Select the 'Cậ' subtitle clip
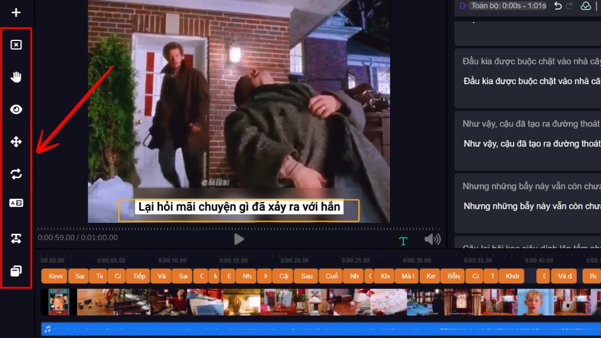The image size is (601, 338). (x=283, y=276)
